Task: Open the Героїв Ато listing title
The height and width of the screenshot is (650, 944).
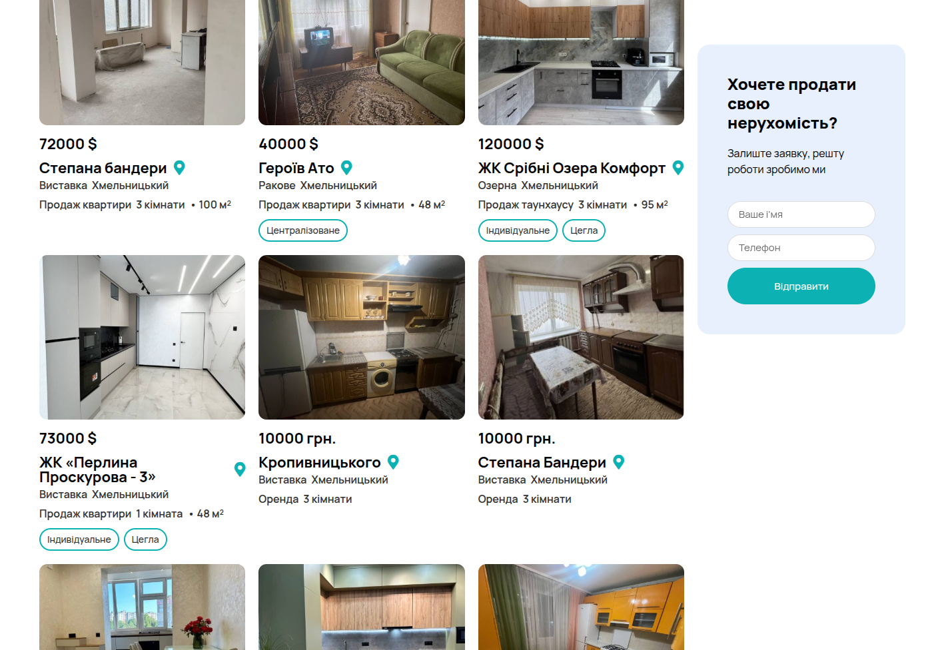Action: [296, 168]
